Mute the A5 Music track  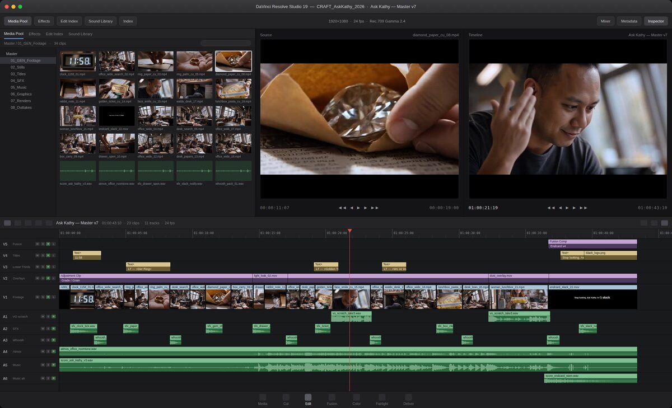point(43,365)
